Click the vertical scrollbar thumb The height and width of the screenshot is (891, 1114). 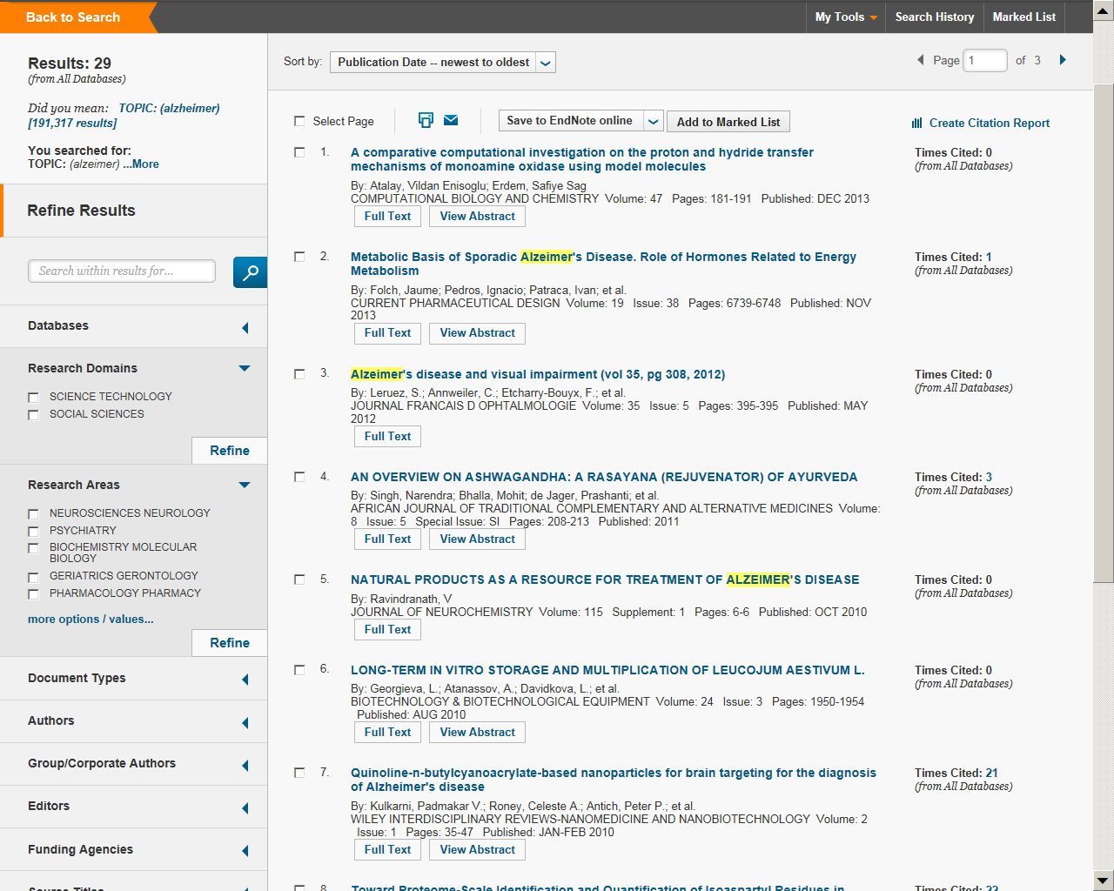point(1104,333)
